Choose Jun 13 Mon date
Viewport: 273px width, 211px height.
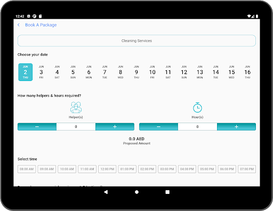click(x=200, y=72)
